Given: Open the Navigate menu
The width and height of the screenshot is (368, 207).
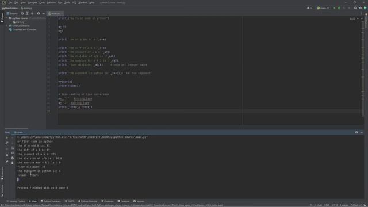Looking at the screenshot, I should coord(32,2).
